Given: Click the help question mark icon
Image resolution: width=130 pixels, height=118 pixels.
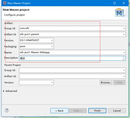Looking at the screenshot, I should pyautogui.click(x=7, y=110).
